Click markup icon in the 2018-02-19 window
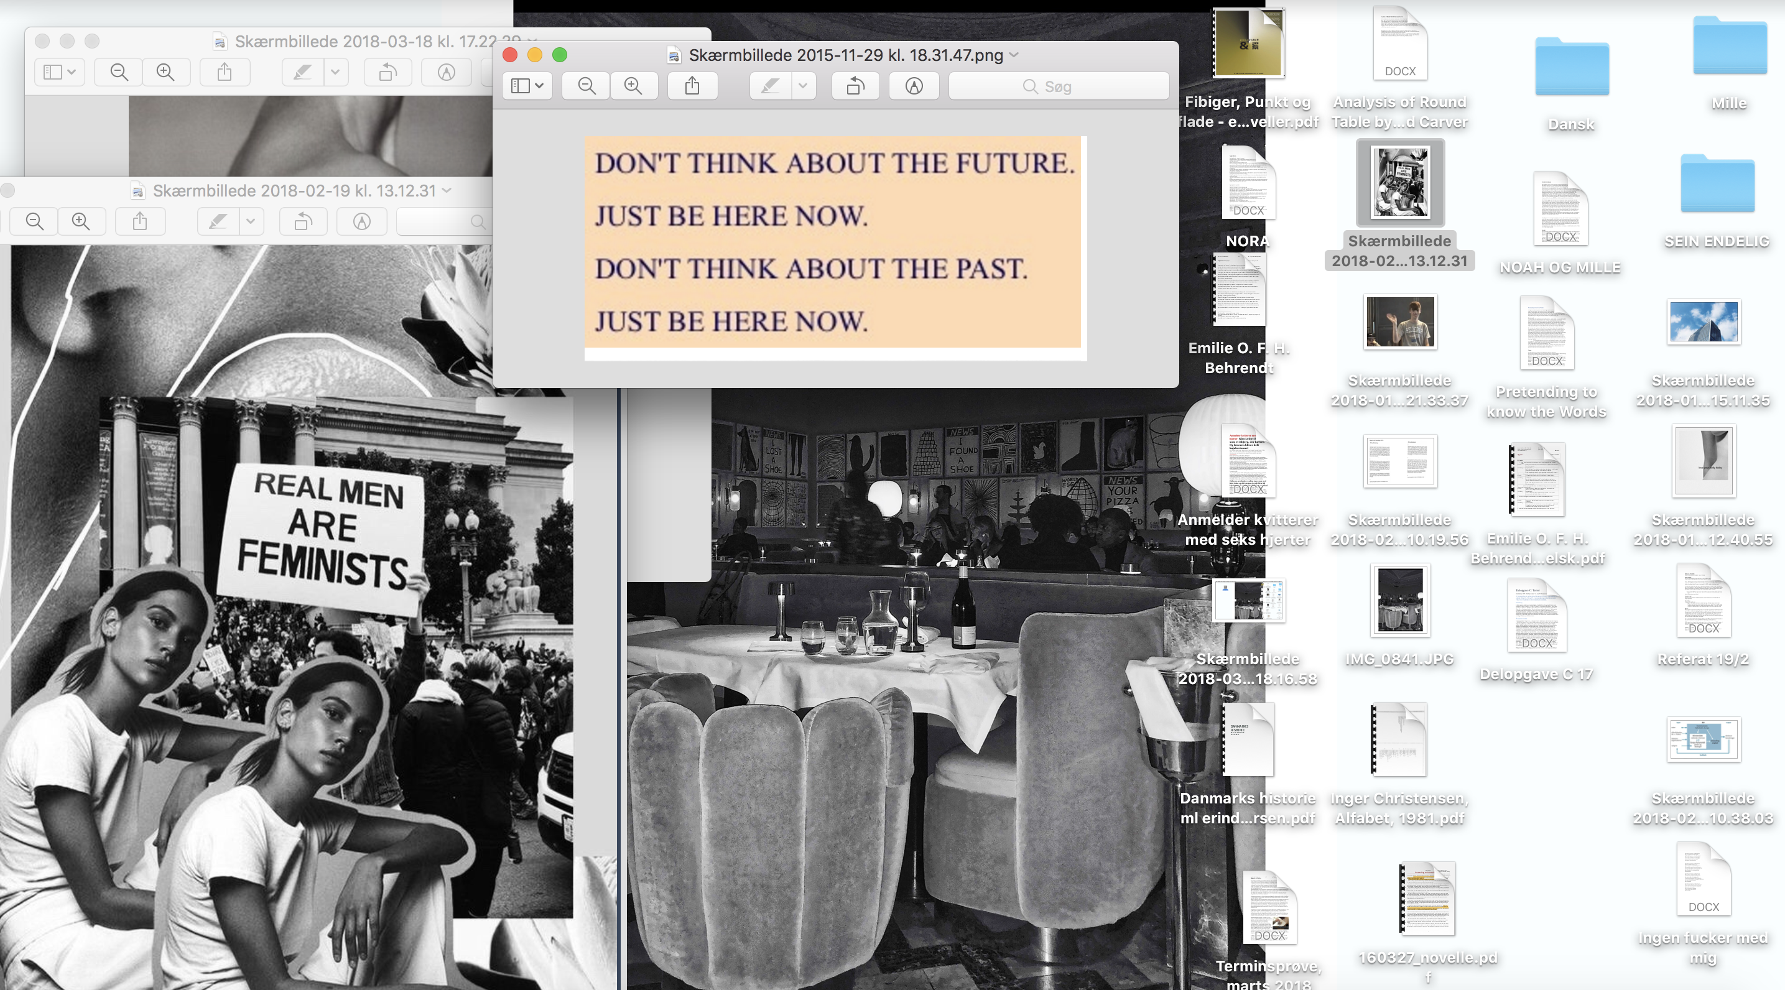The width and height of the screenshot is (1785, 990). [362, 222]
